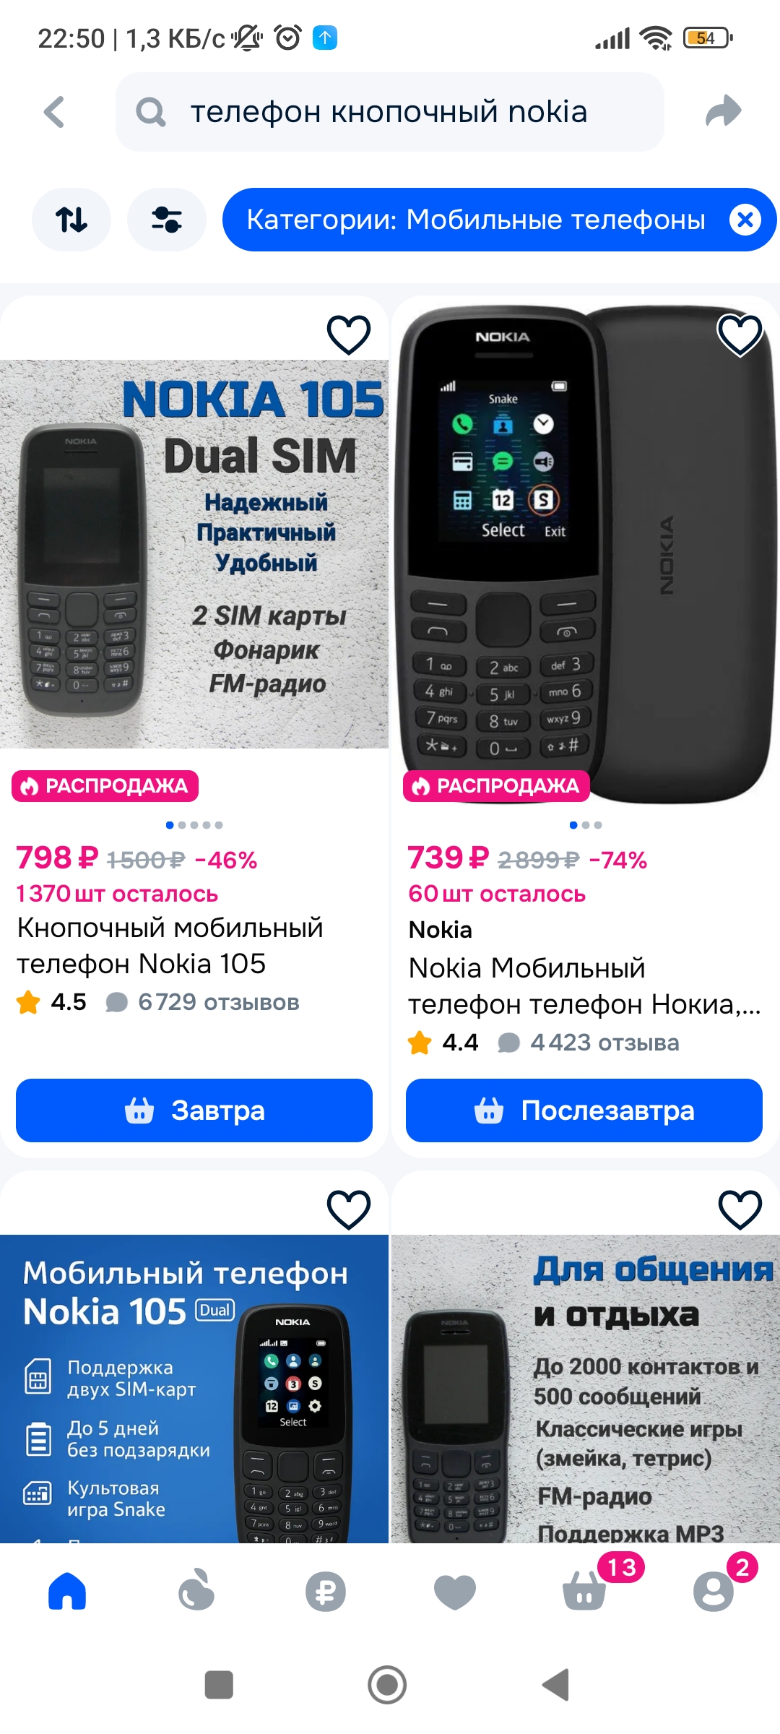The width and height of the screenshot is (780, 1734).
Task: Remove the Мобильные телефоны category filter
Action: pyautogui.click(x=745, y=220)
